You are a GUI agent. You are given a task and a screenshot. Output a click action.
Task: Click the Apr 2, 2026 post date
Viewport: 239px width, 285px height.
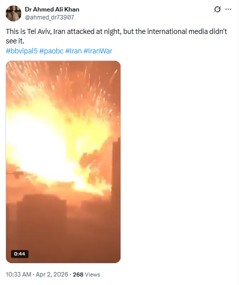tap(52, 275)
